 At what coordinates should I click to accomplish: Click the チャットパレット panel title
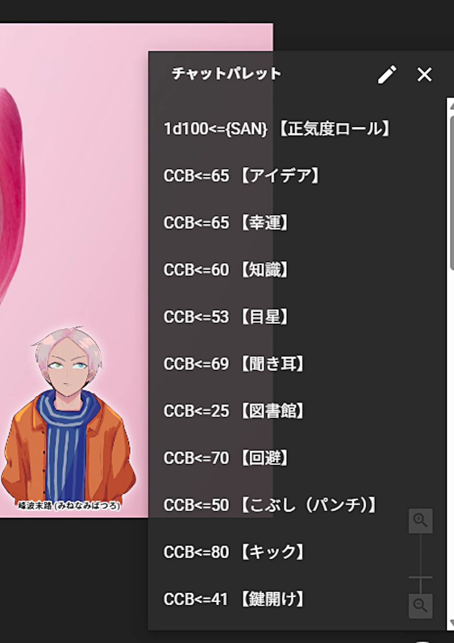coord(227,73)
